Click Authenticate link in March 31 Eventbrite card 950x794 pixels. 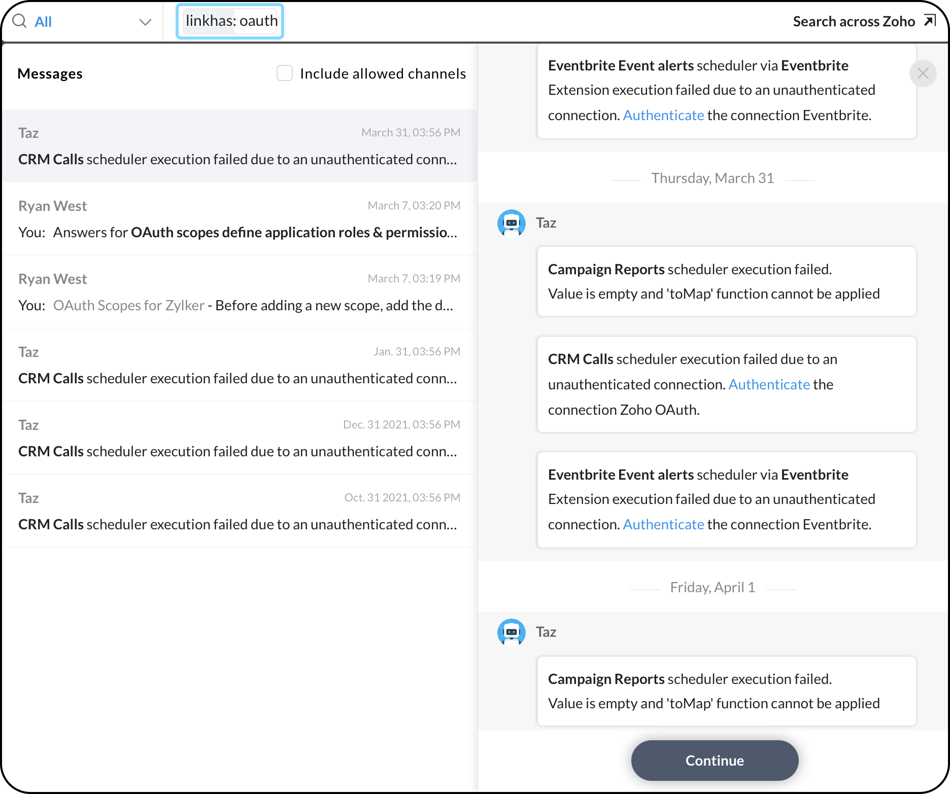663,524
